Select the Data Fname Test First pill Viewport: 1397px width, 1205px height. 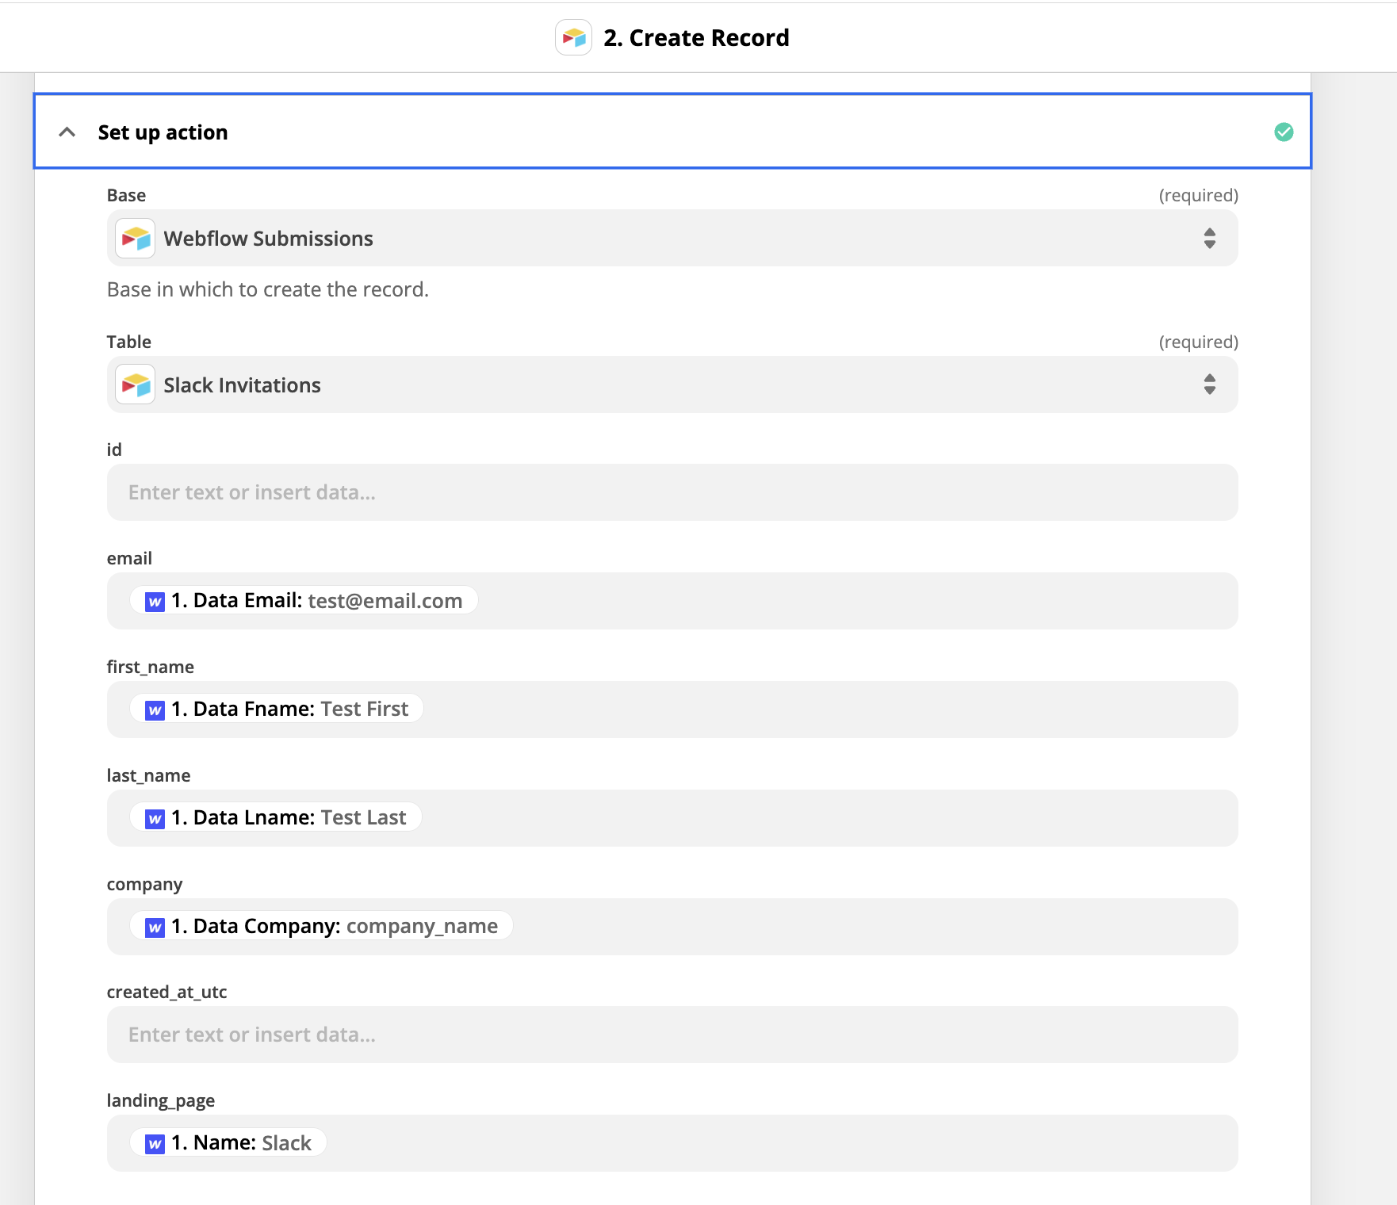click(x=277, y=710)
